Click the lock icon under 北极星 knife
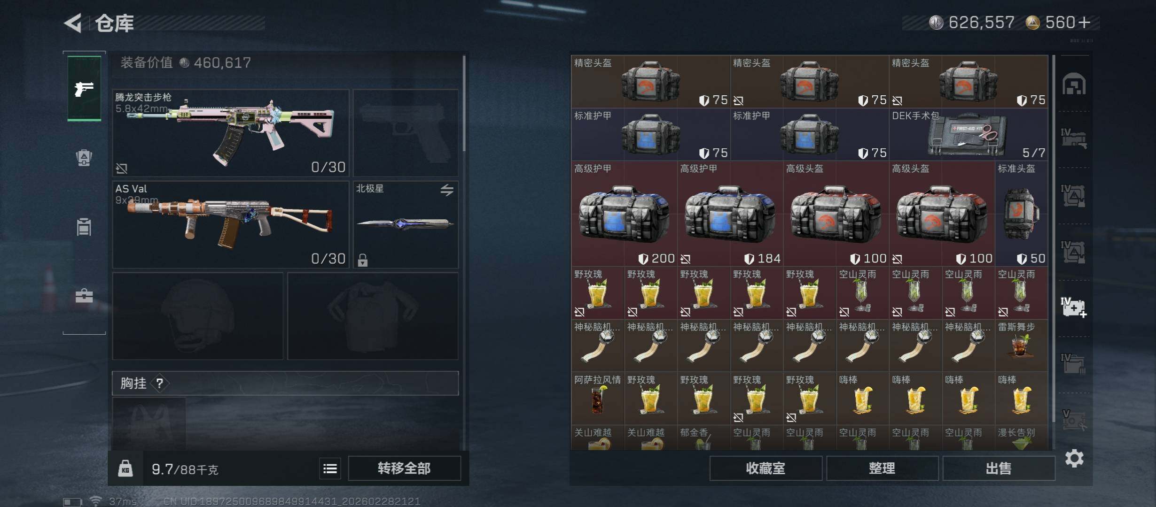This screenshot has height=507, width=1156. 362,260
